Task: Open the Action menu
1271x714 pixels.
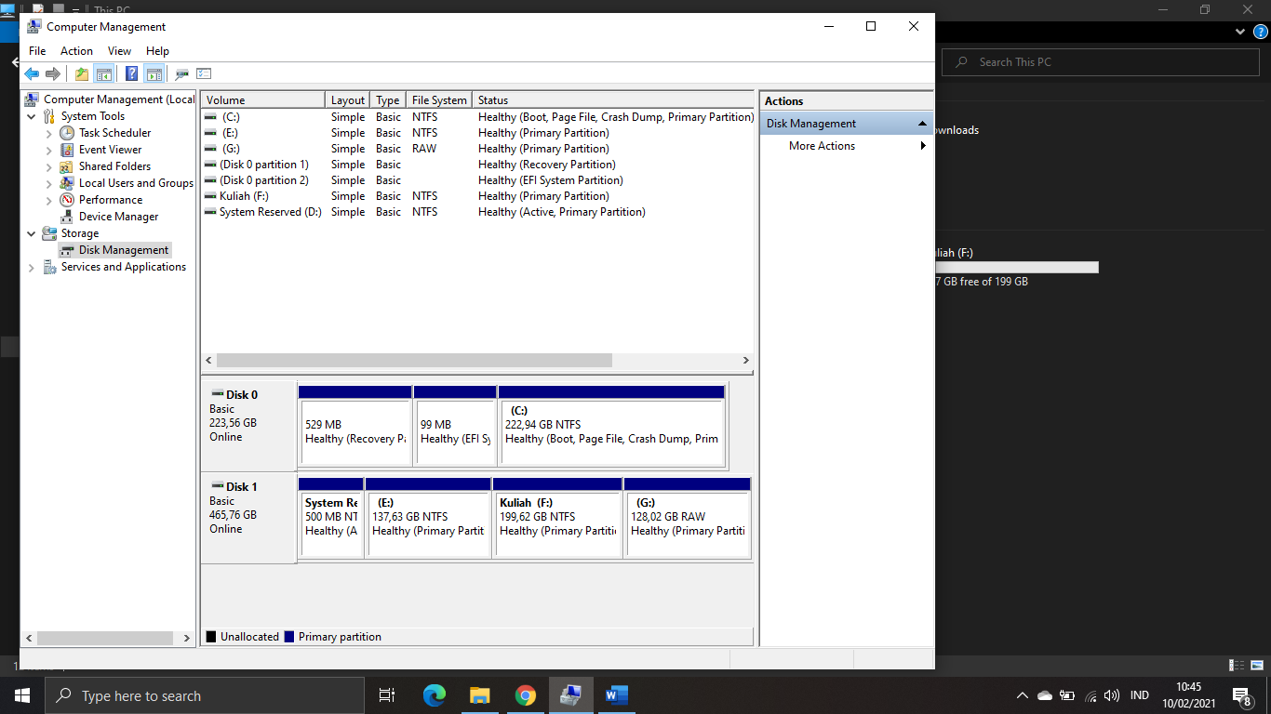Action: (x=76, y=51)
